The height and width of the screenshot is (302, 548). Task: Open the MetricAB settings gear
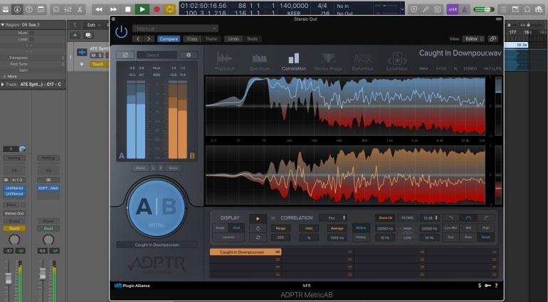pos(189,55)
